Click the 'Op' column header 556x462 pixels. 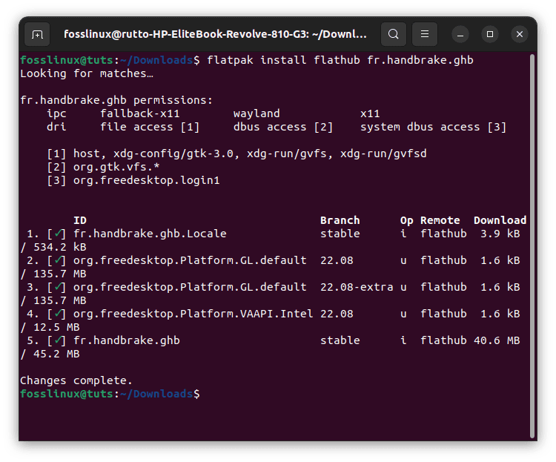(407, 221)
